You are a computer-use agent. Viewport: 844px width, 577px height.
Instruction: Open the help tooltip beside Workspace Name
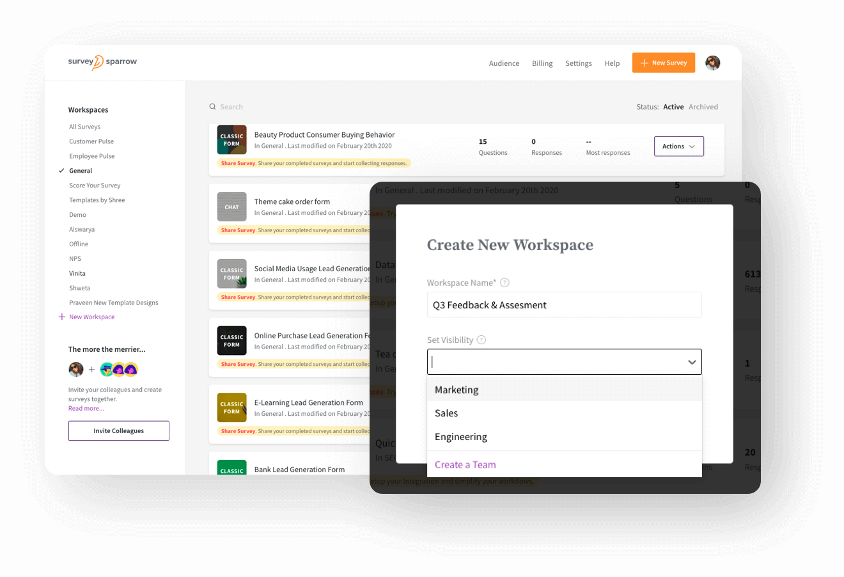click(504, 283)
